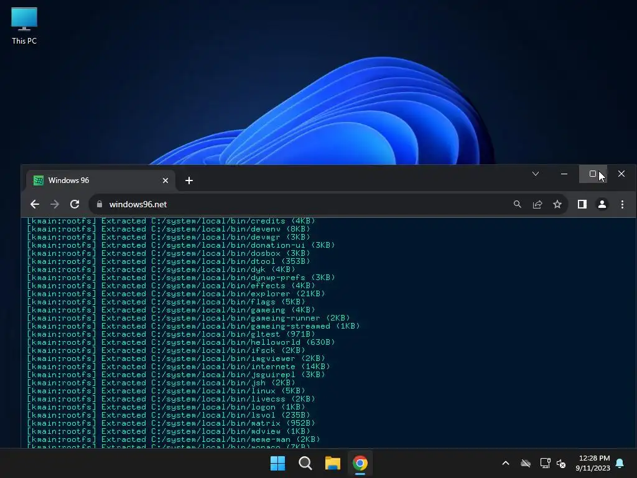
Task: Toggle Chrome side panel
Action: coord(582,204)
